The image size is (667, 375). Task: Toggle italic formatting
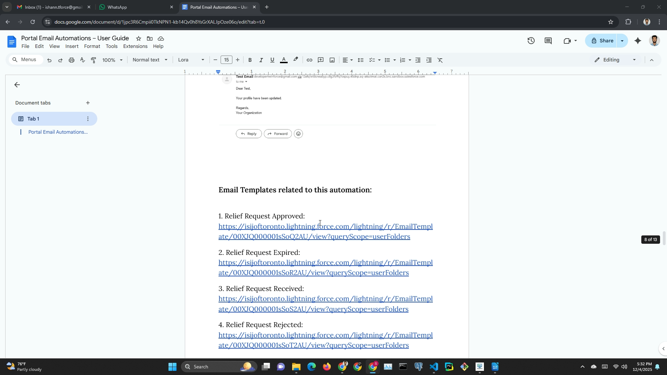pos(261,60)
